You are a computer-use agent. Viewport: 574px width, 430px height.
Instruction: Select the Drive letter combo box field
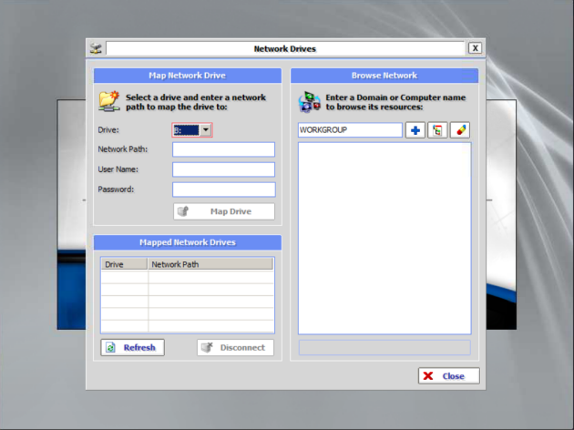pyautogui.click(x=192, y=130)
